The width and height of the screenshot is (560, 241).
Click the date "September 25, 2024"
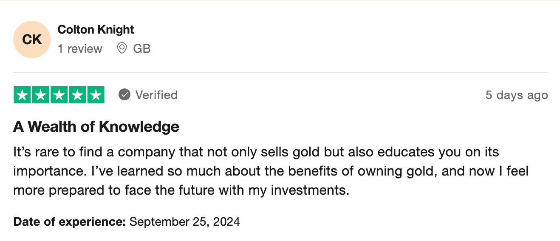[184, 221]
